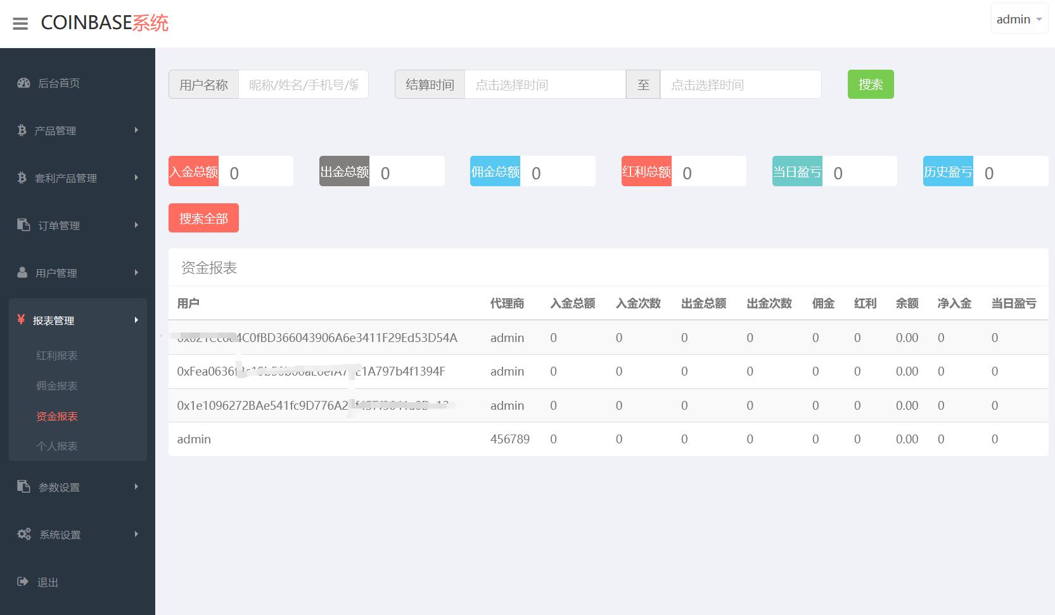Open the 个人报表 report page

tap(57, 446)
